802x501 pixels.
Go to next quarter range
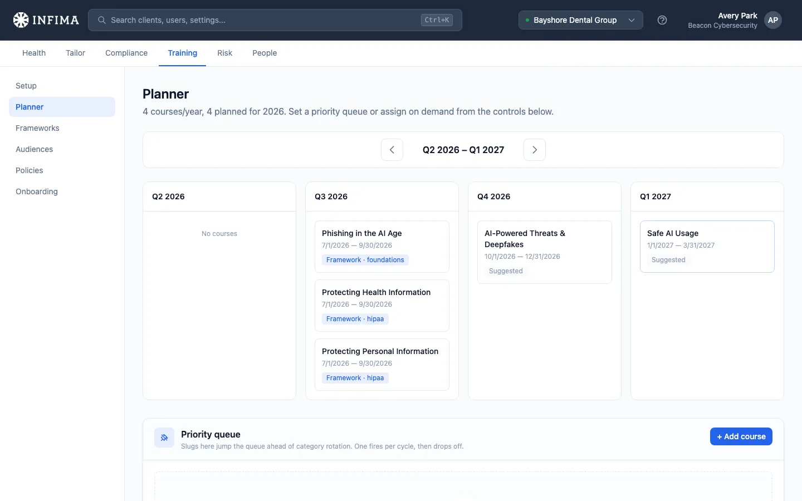(x=535, y=150)
